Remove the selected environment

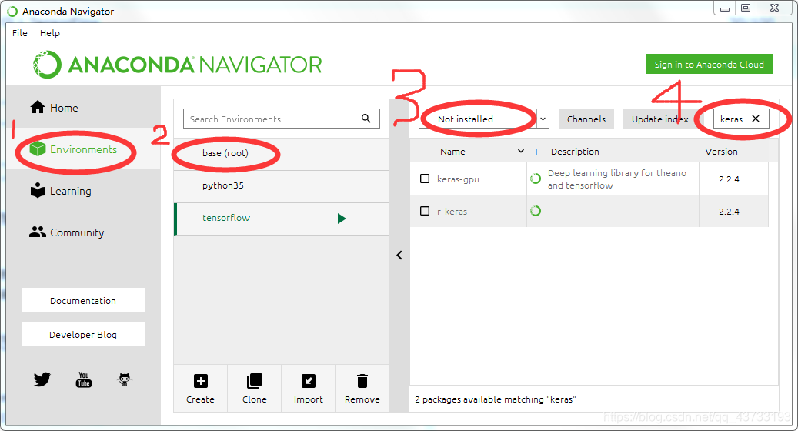[x=362, y=388]
